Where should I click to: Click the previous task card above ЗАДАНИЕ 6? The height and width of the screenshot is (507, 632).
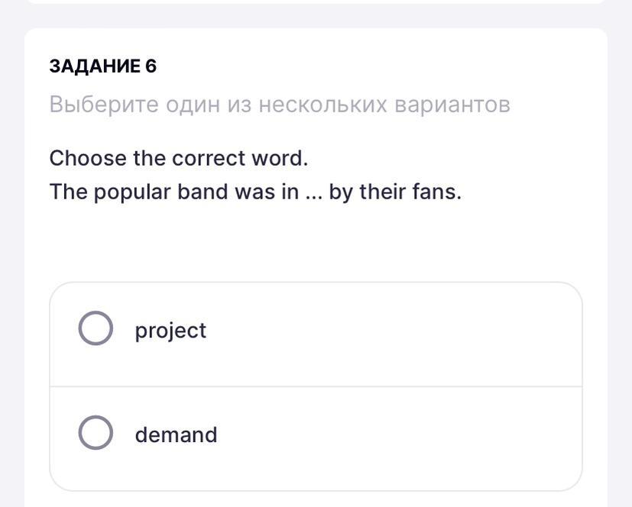[x=316, y=2]
